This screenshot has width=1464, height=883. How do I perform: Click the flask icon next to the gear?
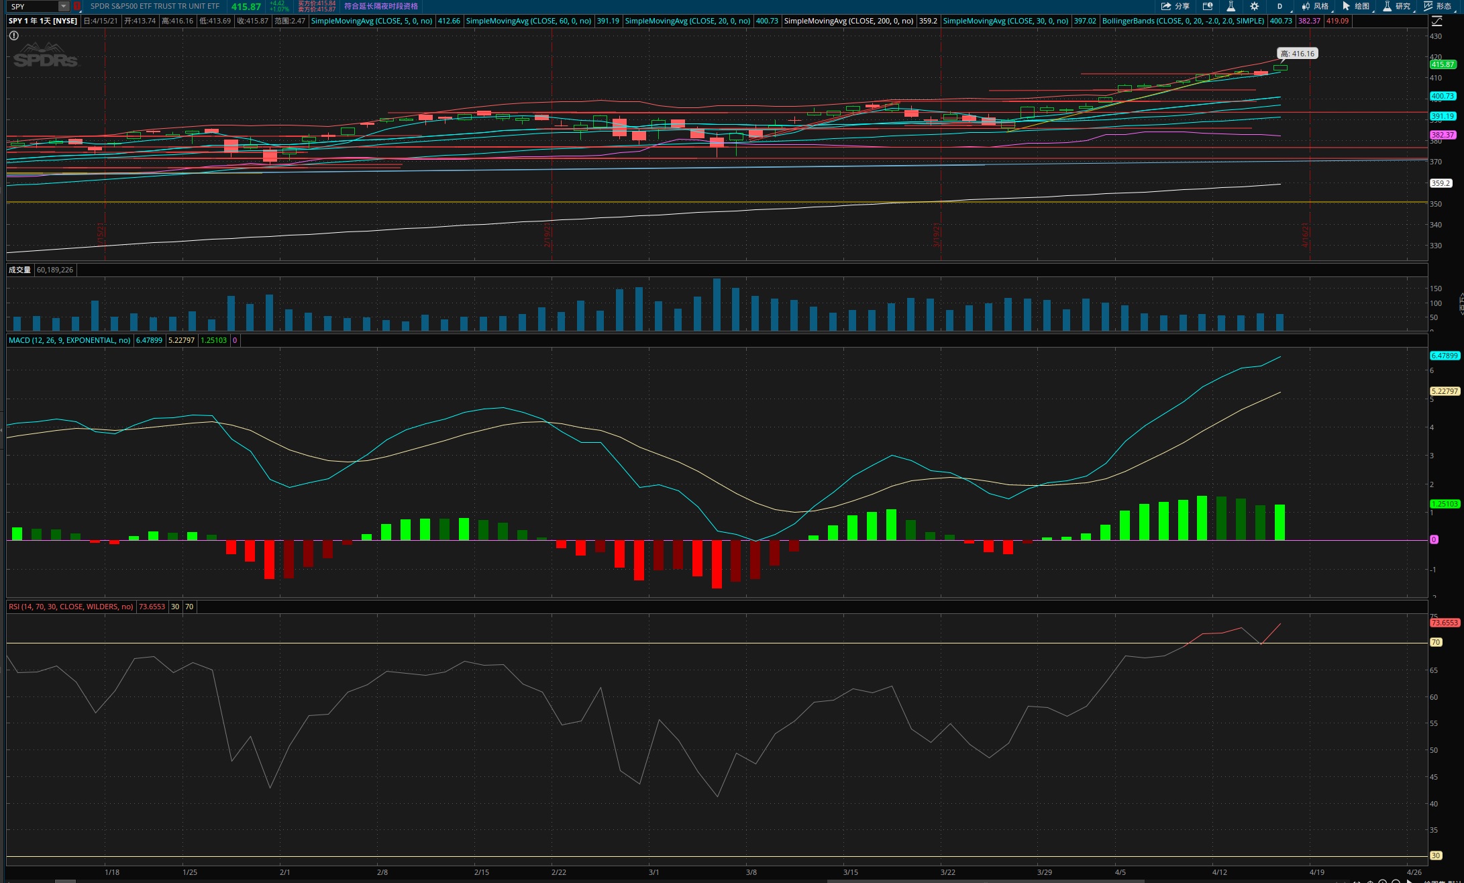coord(1231,6)
